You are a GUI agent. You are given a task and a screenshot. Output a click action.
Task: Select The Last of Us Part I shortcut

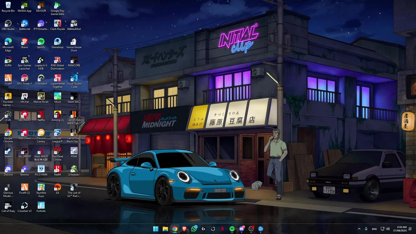pyautogui.click(x=74, y=190)
